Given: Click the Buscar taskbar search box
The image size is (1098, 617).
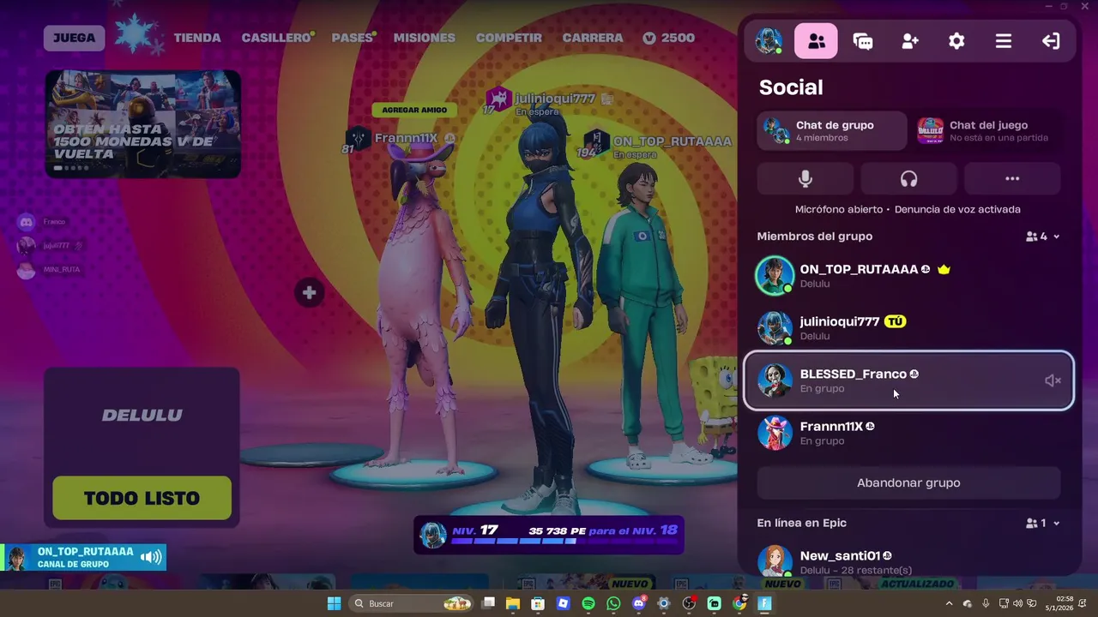Looking at the screenshot, I should 412,603.
